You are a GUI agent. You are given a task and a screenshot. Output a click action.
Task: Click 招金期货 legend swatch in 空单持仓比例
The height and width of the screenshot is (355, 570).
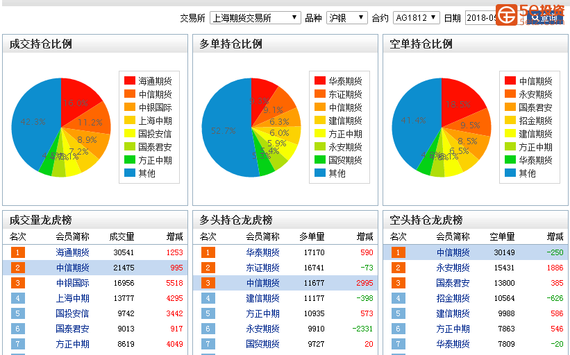(x=510, y=120)
